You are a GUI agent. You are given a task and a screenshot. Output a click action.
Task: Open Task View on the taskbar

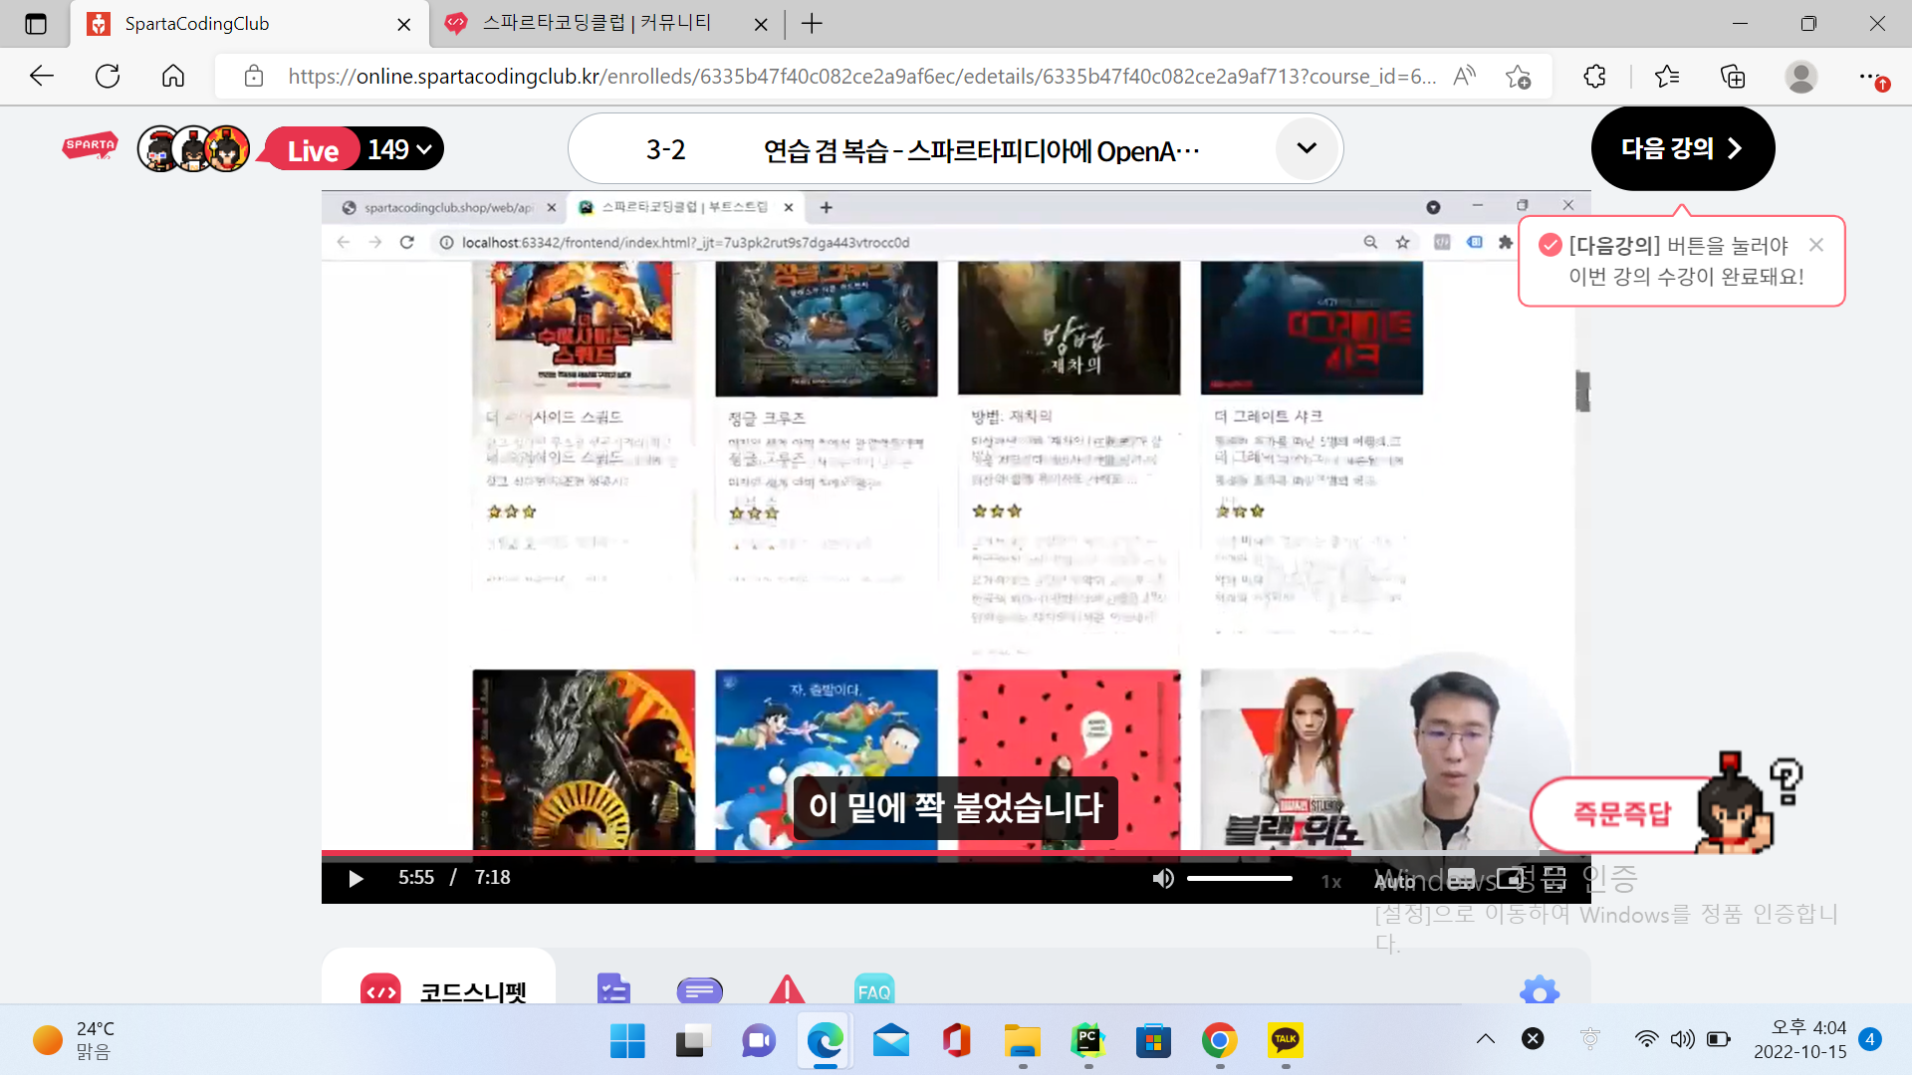coord(693,1041)
